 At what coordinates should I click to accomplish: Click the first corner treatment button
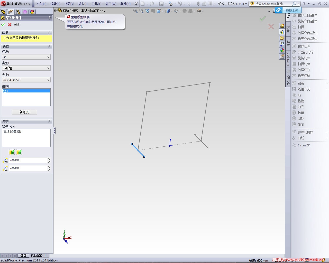pos(12,152)
